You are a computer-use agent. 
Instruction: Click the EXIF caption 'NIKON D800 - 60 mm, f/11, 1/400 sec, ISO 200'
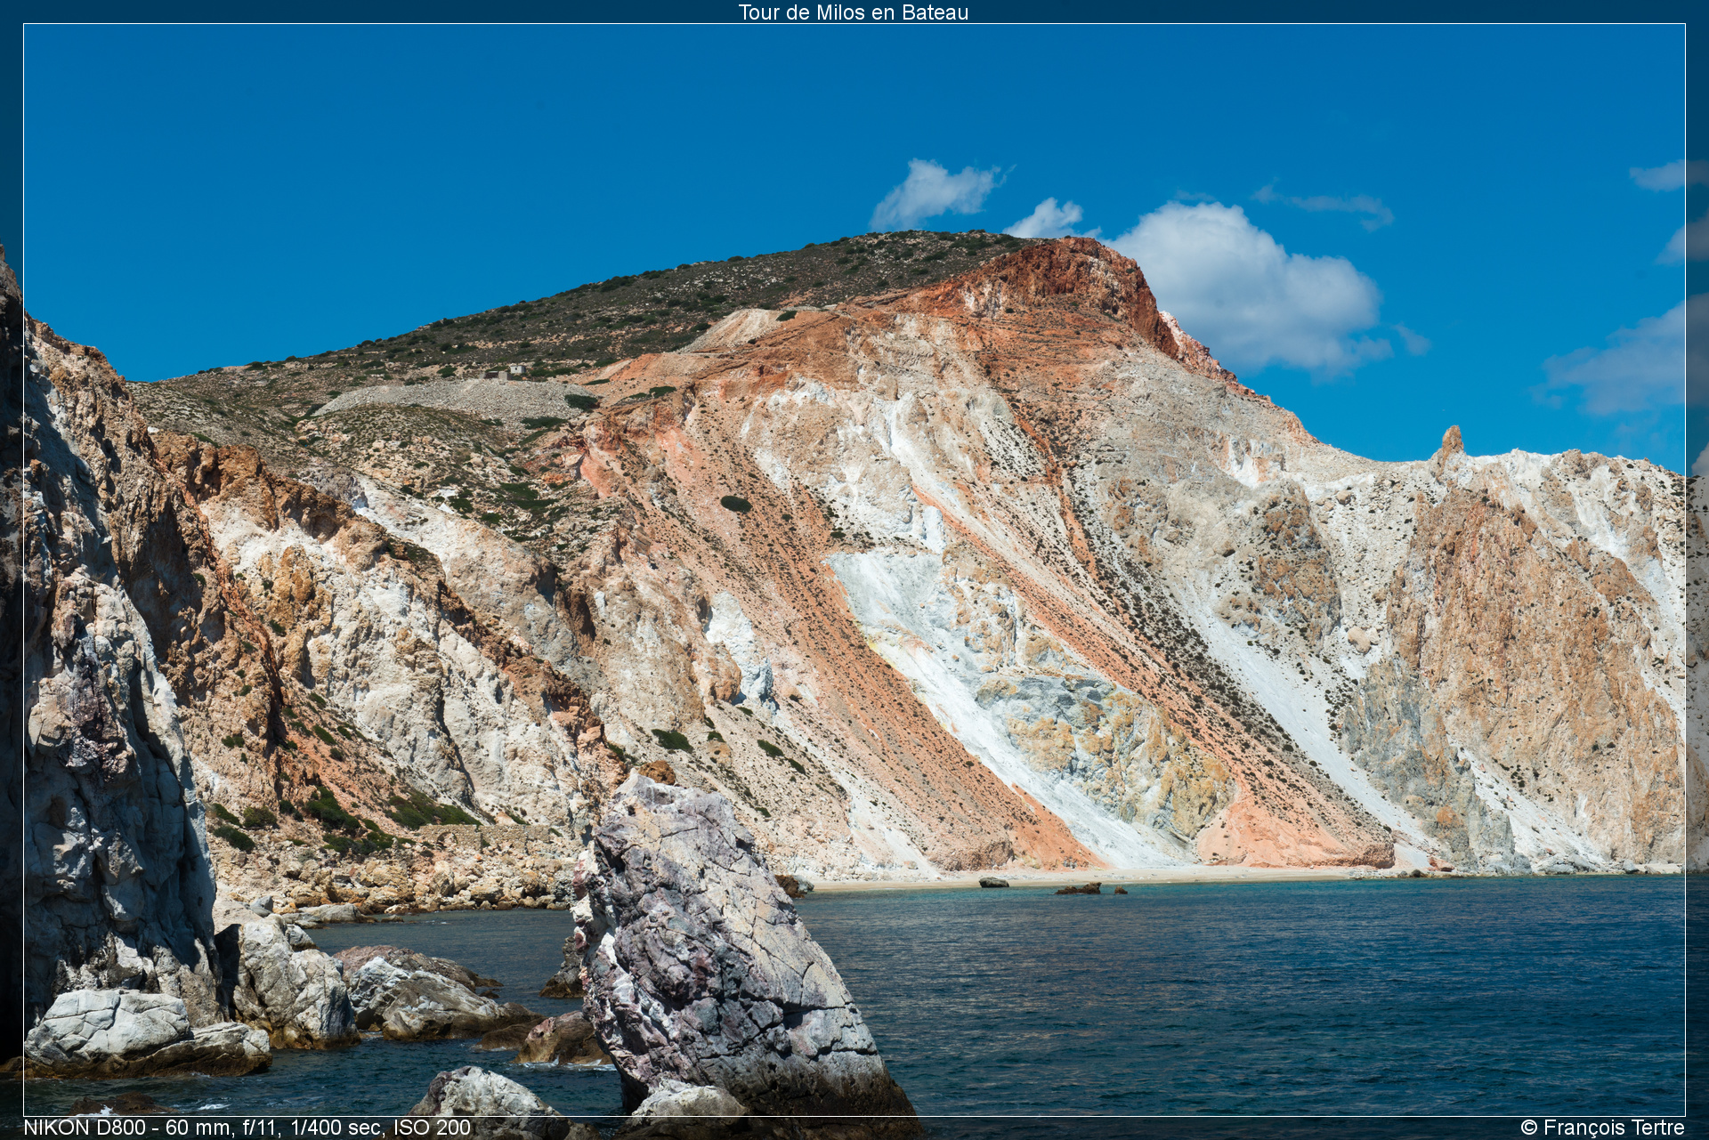point(247,1128)
